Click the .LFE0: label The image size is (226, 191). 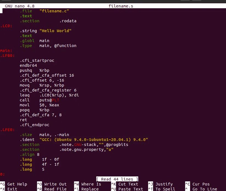pos(7,130)
